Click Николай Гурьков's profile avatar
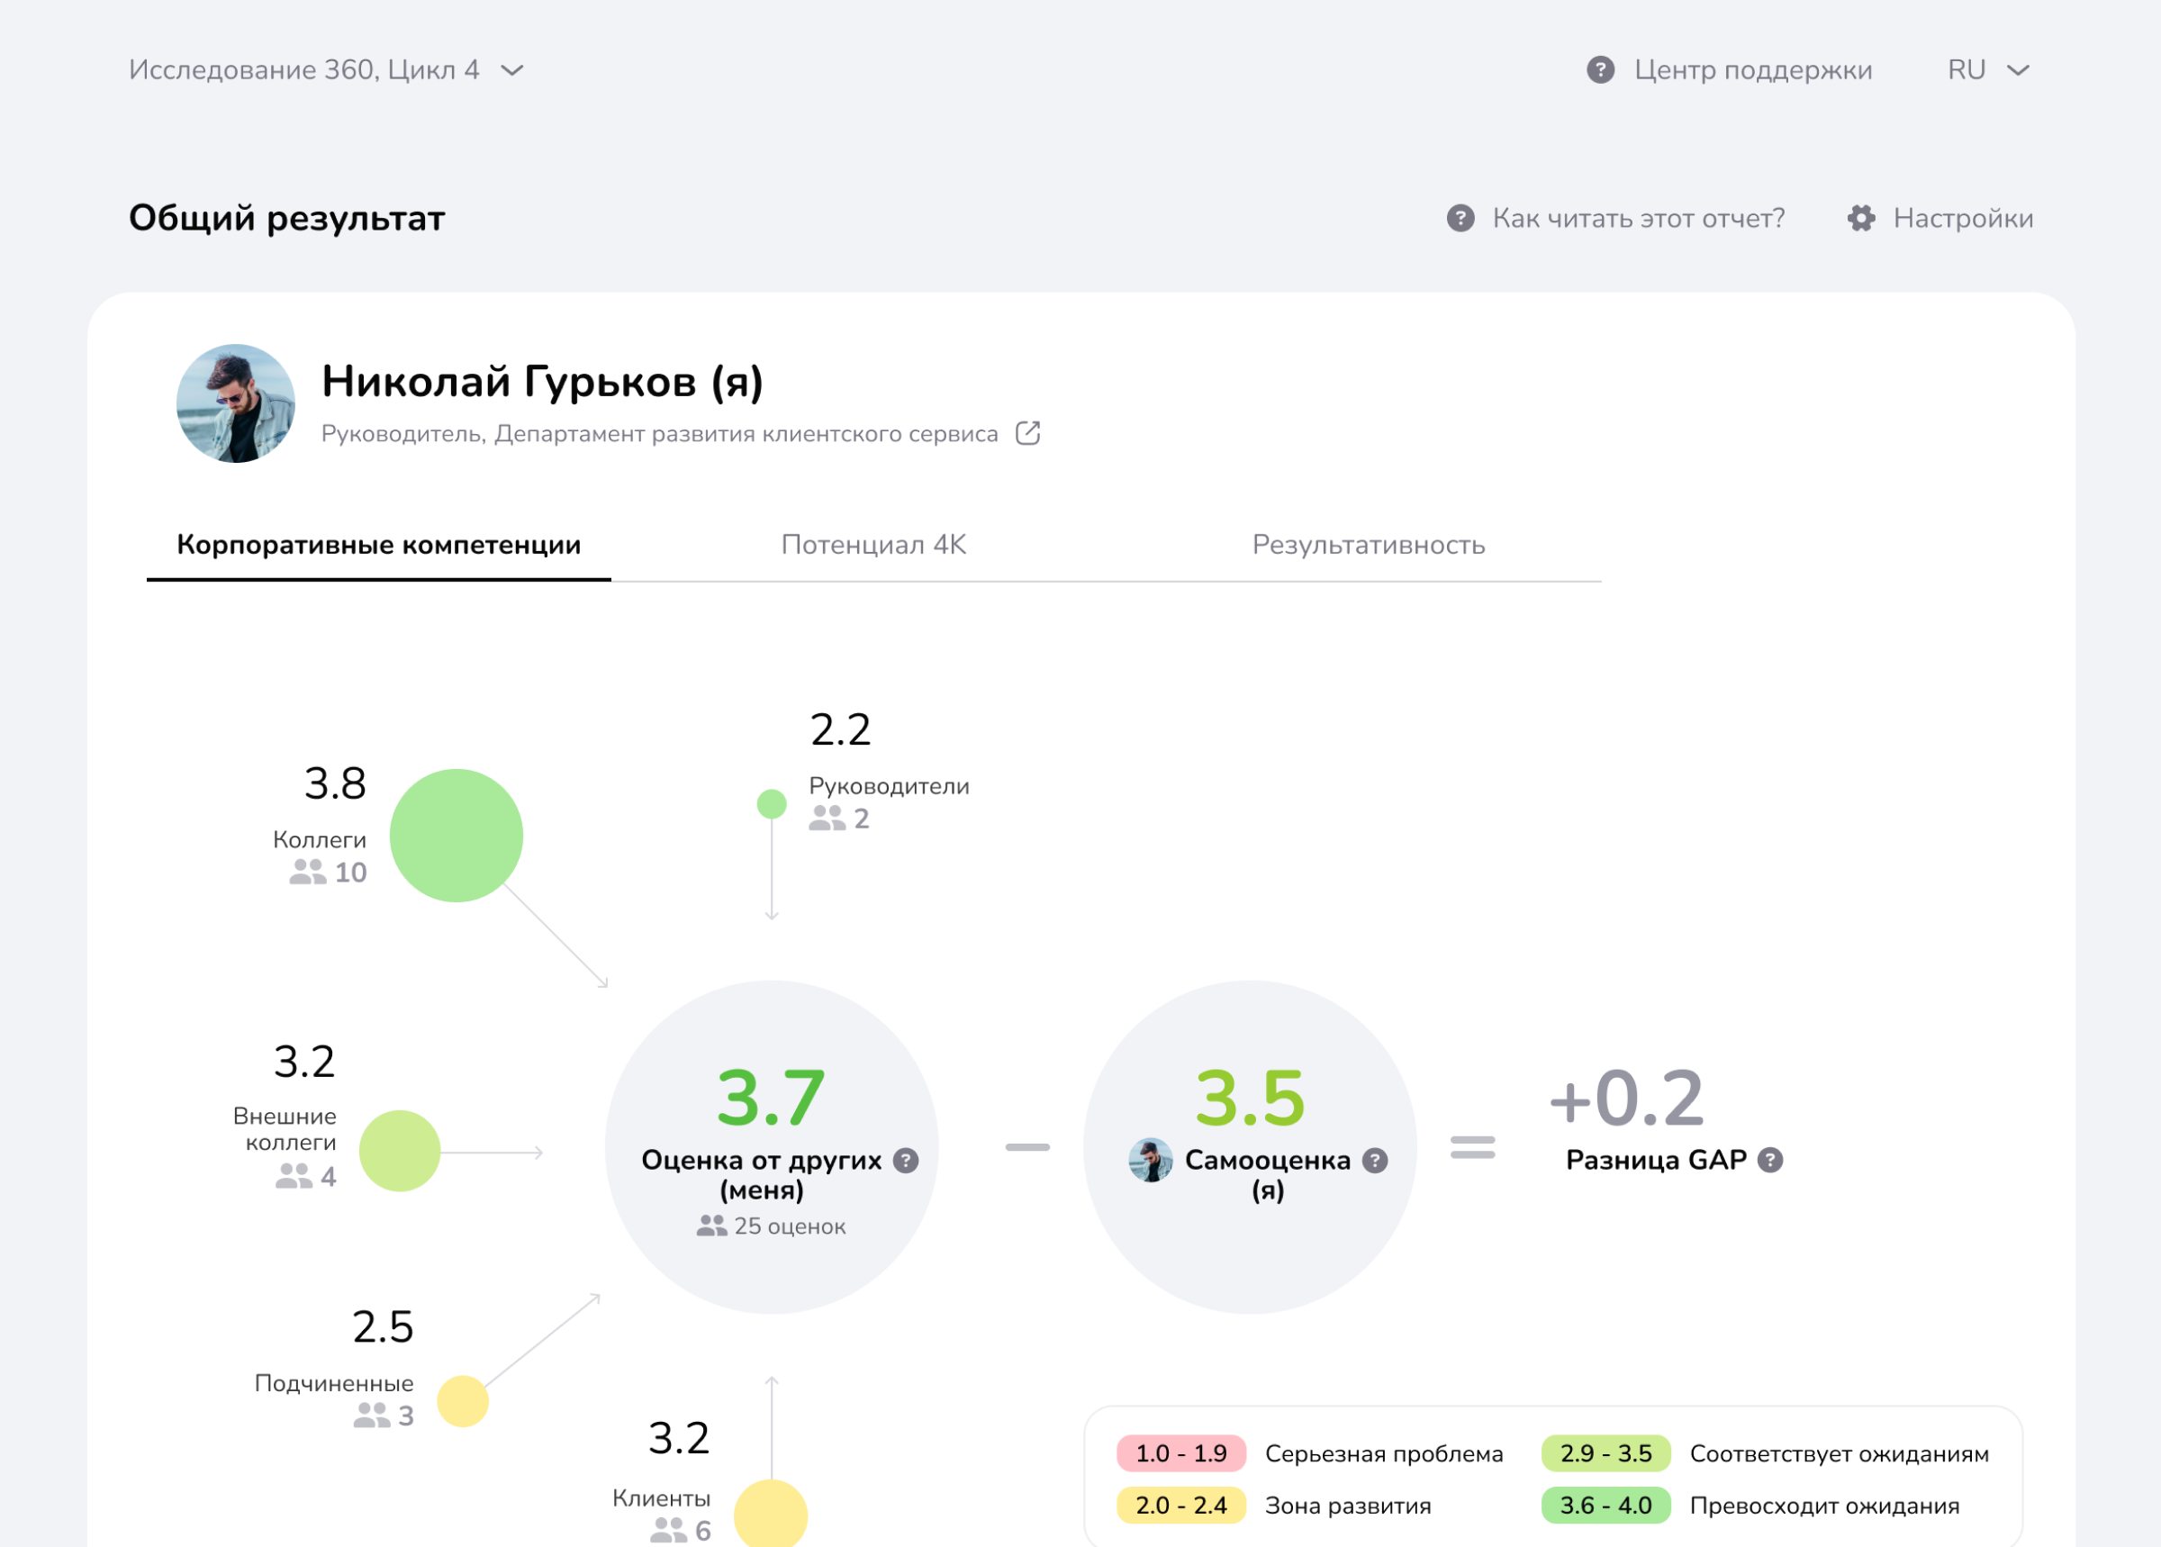This screenshot has height=1547, width=2161. (235, 404)
